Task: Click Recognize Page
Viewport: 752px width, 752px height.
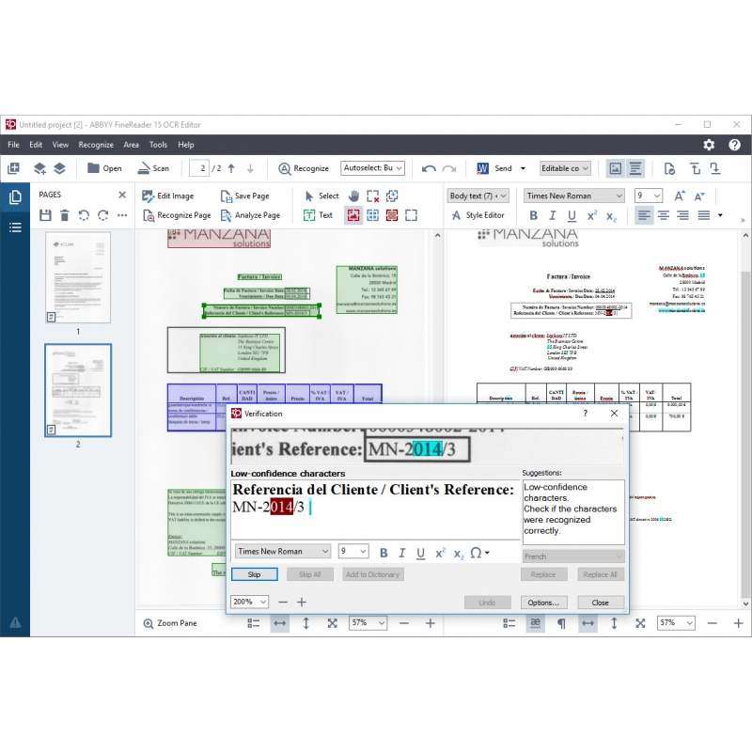Action: click(177, 215)
